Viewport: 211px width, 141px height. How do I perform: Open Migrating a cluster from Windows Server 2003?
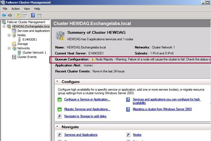point(162,109)
